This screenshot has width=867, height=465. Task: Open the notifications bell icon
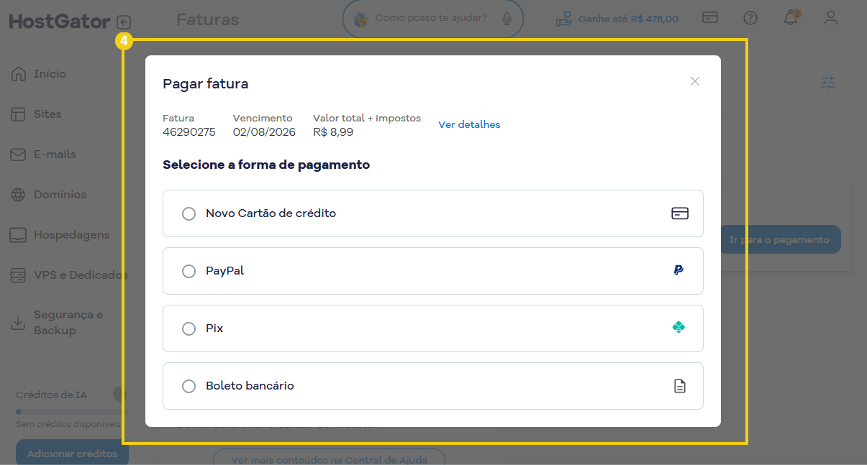791,18
